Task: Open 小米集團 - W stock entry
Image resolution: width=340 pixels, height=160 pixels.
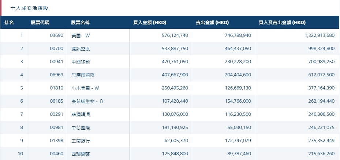Action: click(x=85, y=88)
